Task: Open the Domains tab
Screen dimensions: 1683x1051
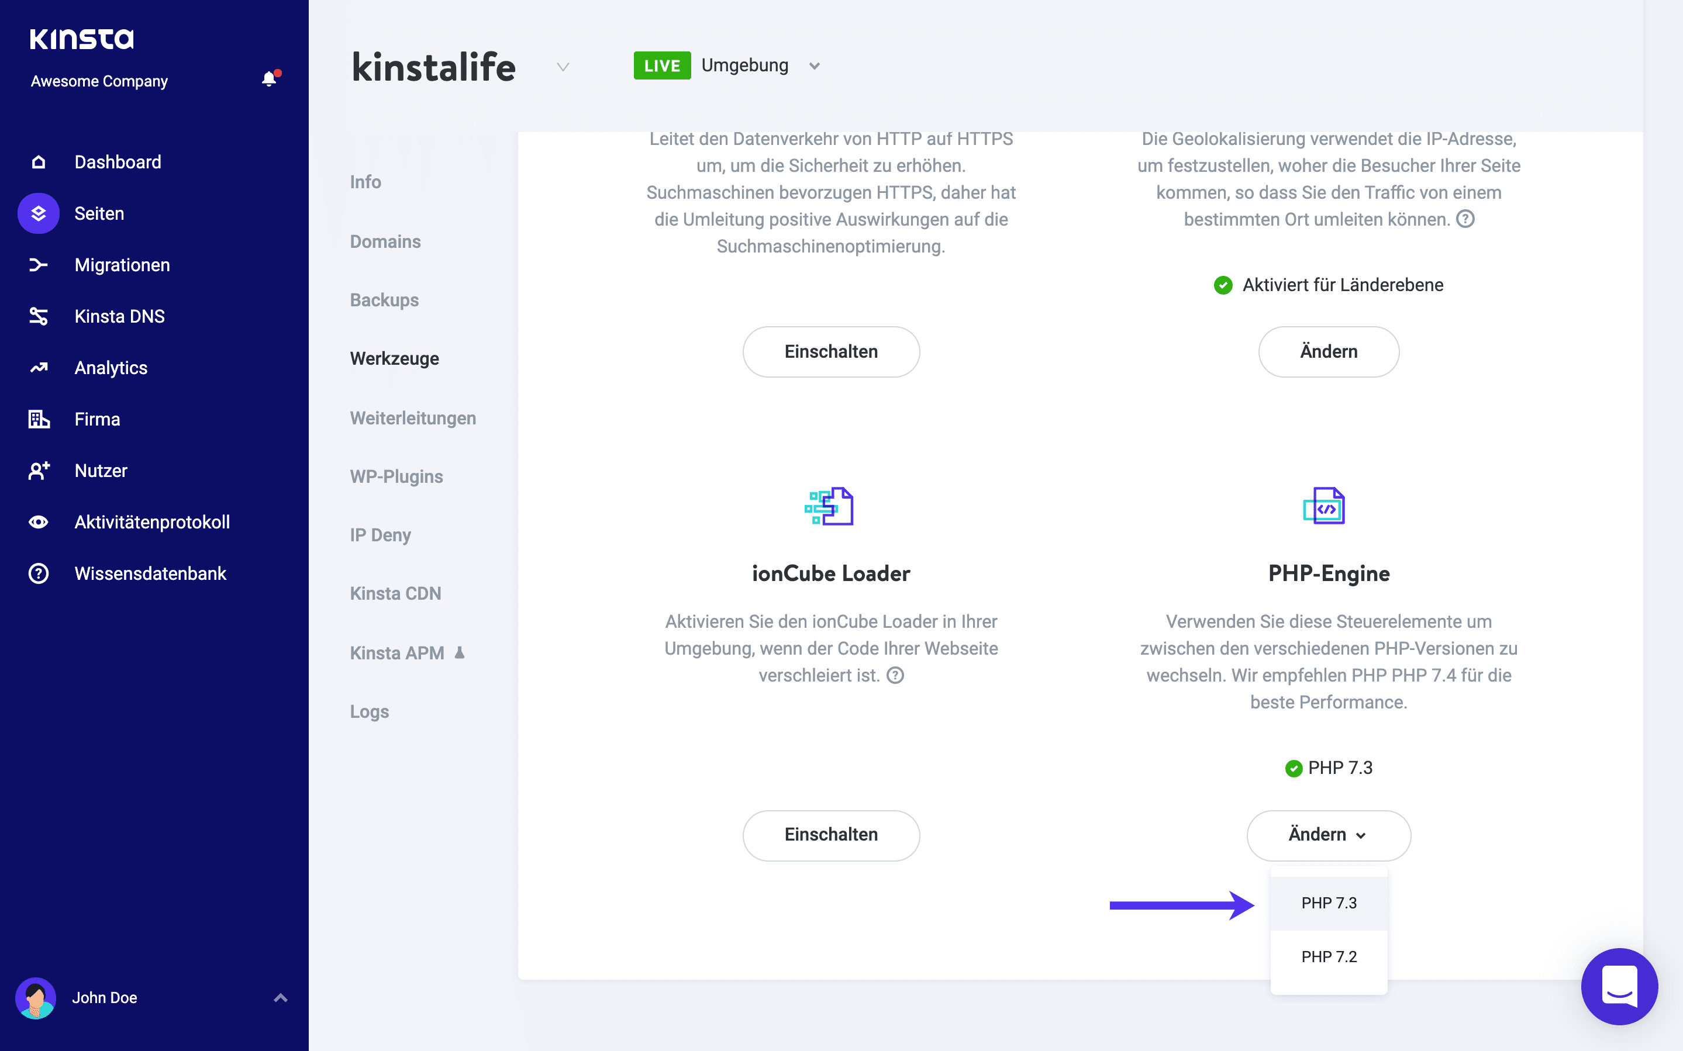Action: coord(385,241)
